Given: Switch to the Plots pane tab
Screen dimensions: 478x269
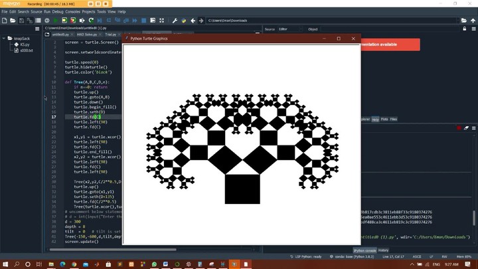Looking at the screenshot, I should [384, 120].
